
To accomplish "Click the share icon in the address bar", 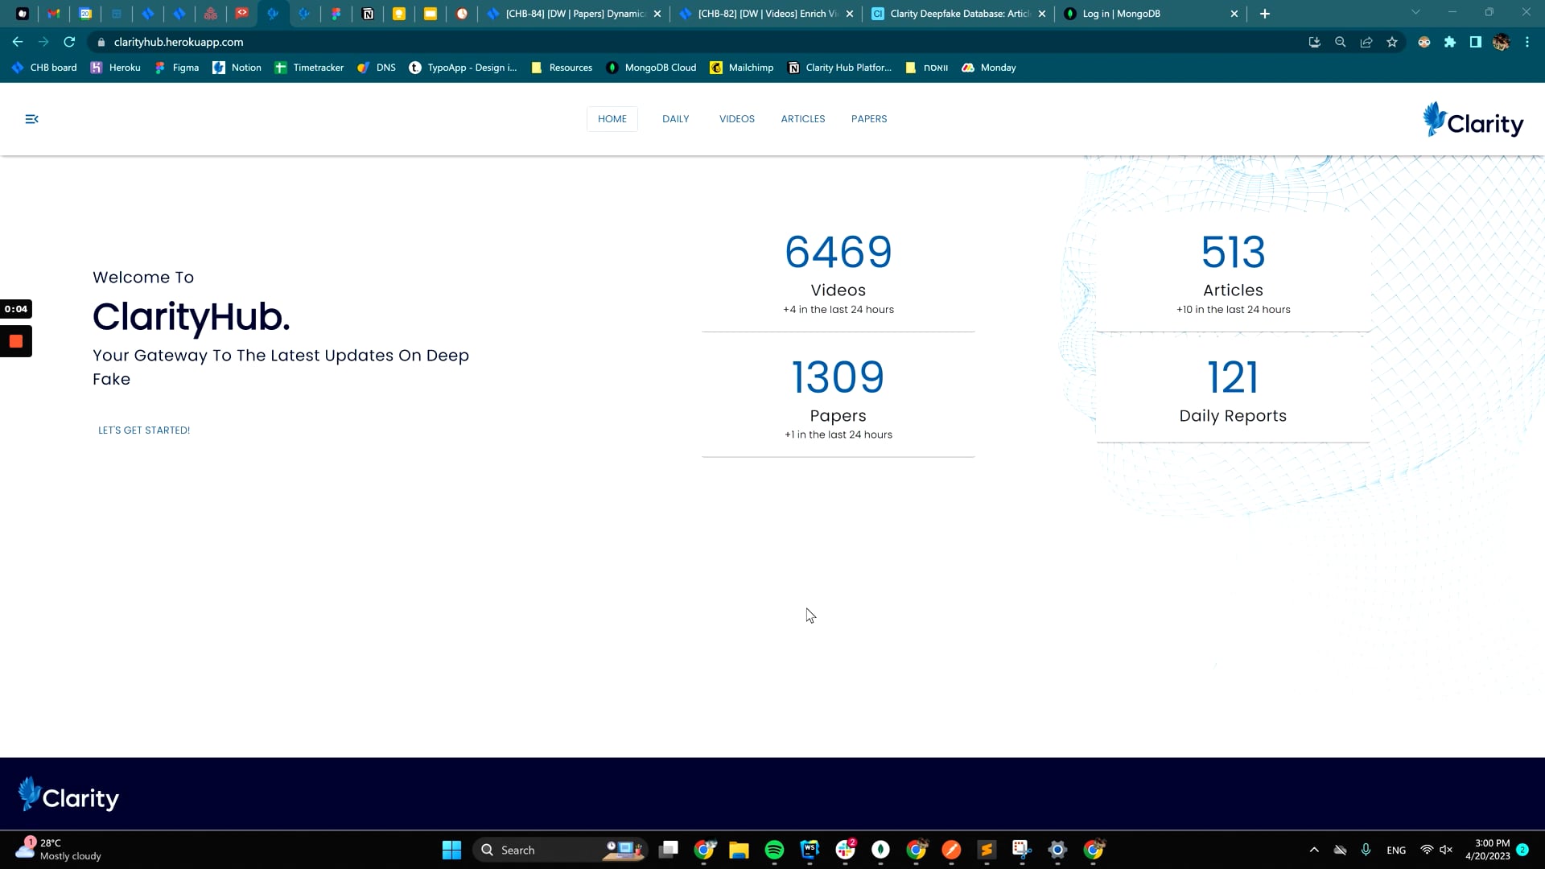I will click(x=1366, y=42).
